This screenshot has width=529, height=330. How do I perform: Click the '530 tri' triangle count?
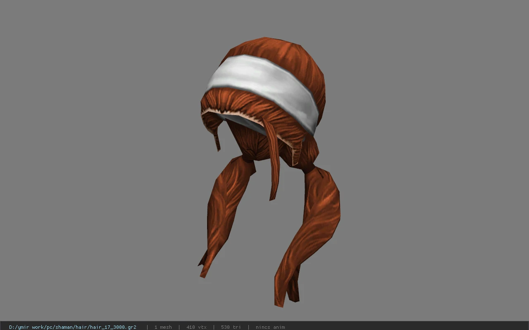[231, 327]
